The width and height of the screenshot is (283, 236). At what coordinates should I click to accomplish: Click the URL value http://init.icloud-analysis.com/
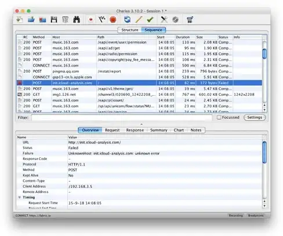click(95, 143)
